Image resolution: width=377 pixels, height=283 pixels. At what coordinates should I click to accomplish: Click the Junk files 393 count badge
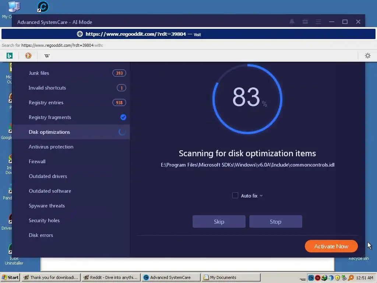point(119,73)
